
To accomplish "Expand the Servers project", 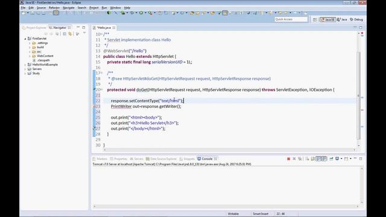I will pyautogui.click(x=25, y=69).
